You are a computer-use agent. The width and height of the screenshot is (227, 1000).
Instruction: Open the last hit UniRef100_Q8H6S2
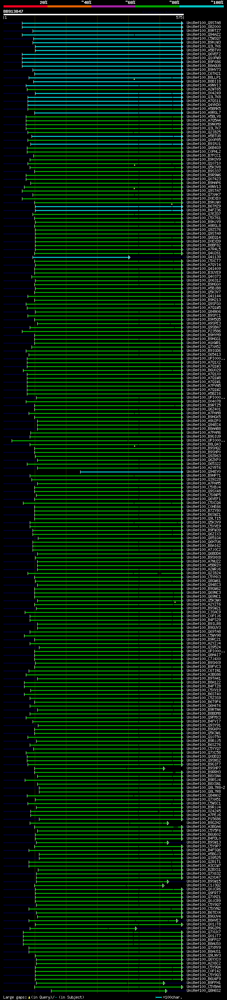pyautogui.click(x=203, y=991)
